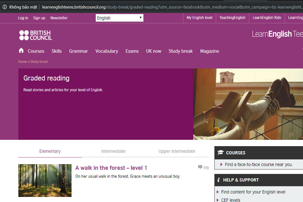303x202 pixels.
Task: Click the site info icon in address bar
Action: 5,7
